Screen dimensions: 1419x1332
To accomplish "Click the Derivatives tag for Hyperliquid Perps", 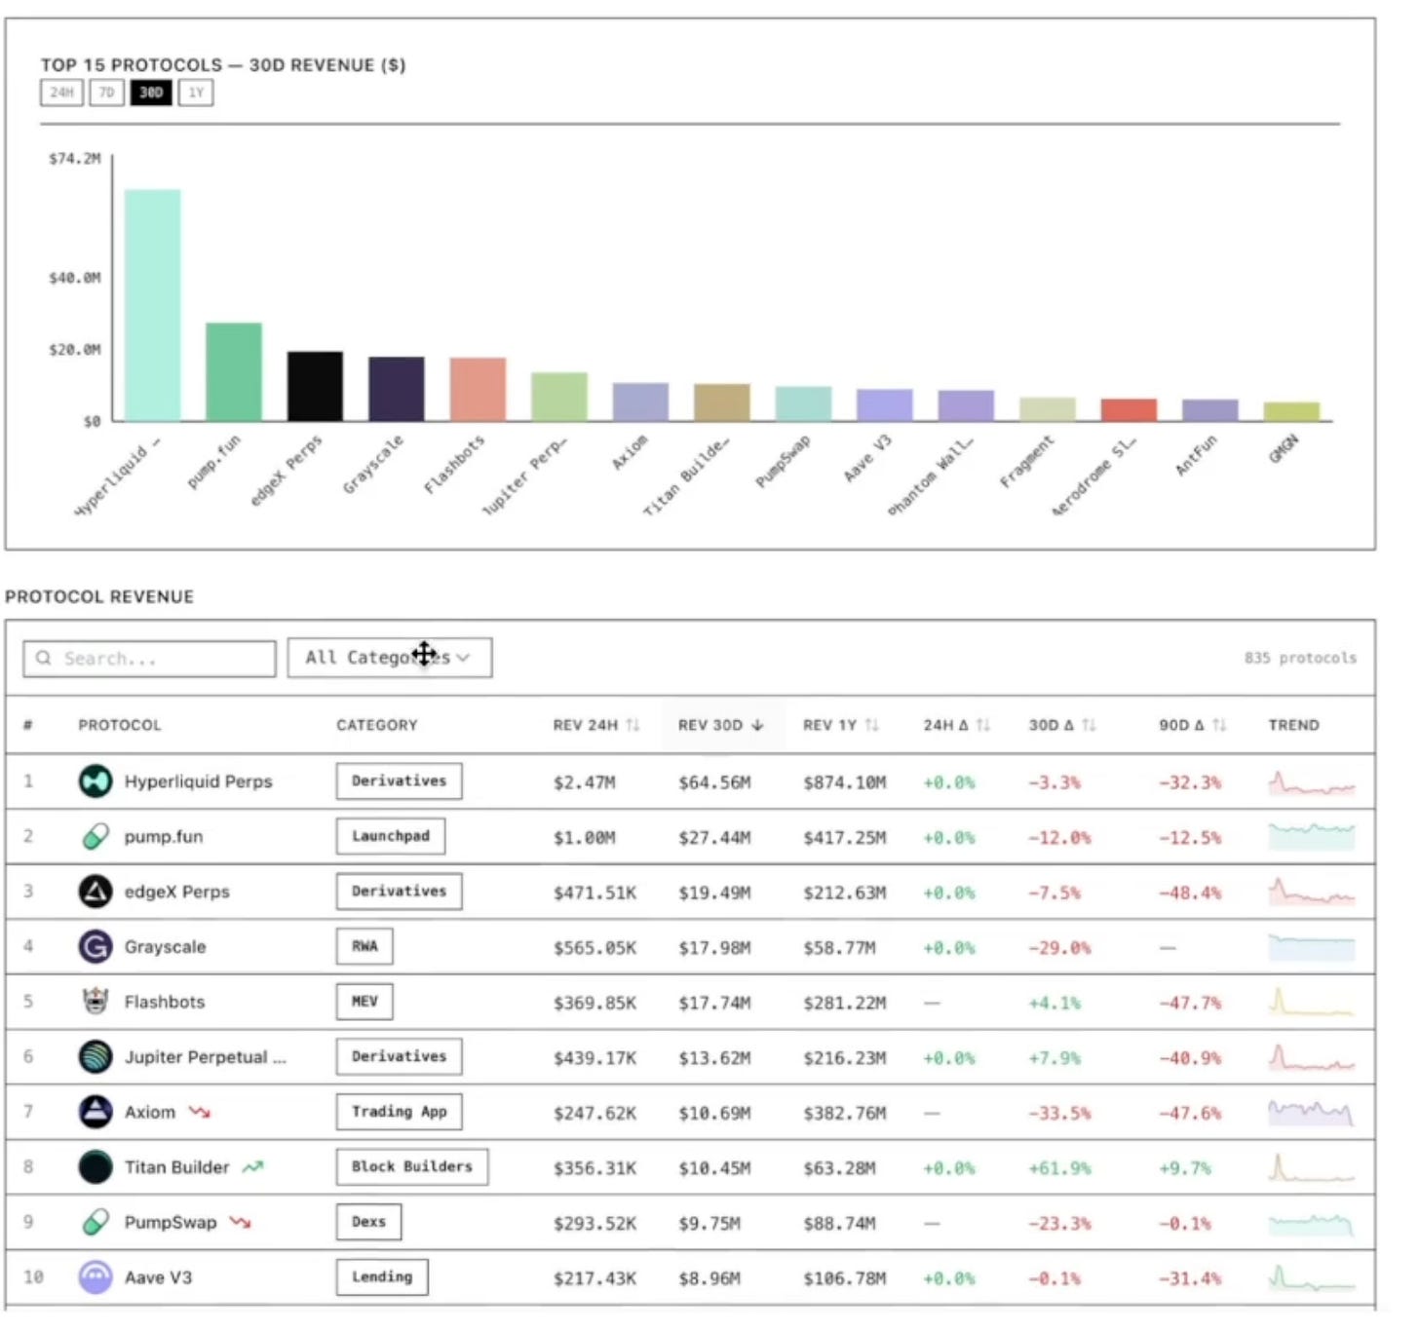I will tap(400, 781).
